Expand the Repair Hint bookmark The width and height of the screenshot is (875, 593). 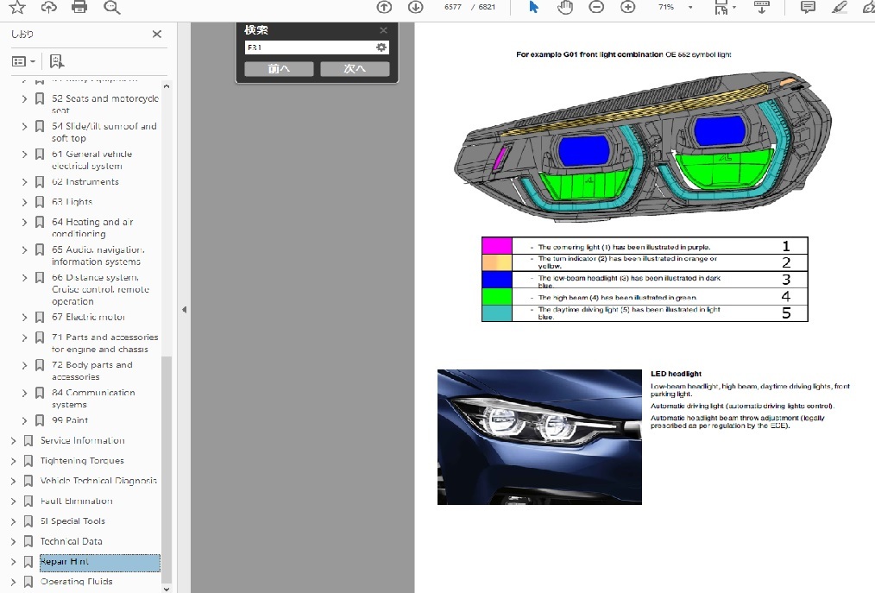click(13, 562)
